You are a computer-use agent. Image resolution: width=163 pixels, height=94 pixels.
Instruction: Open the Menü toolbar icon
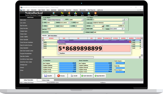tap(82, 14)
